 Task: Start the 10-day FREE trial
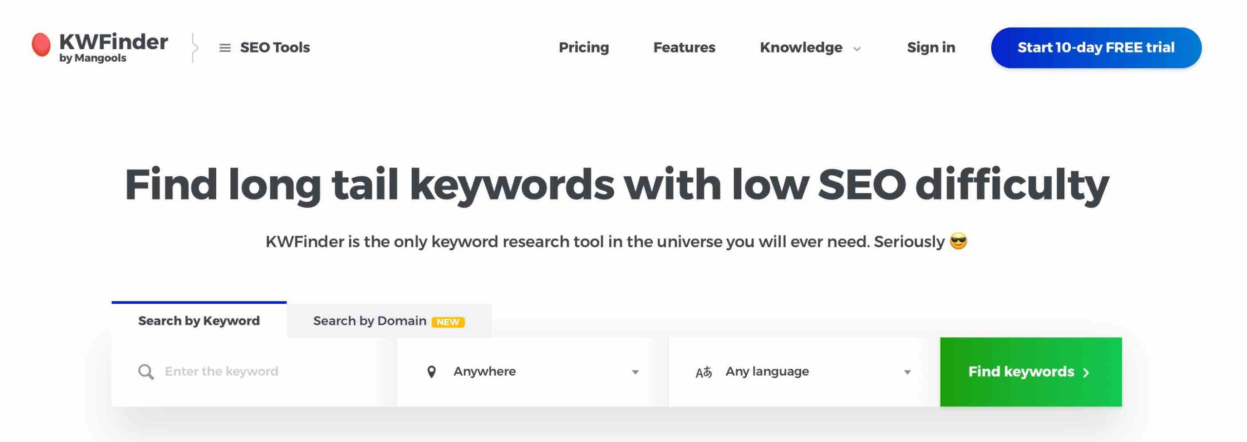click(1096, 48)
